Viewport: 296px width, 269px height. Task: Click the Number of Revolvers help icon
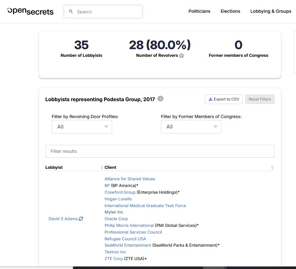[x=181, y=56]
